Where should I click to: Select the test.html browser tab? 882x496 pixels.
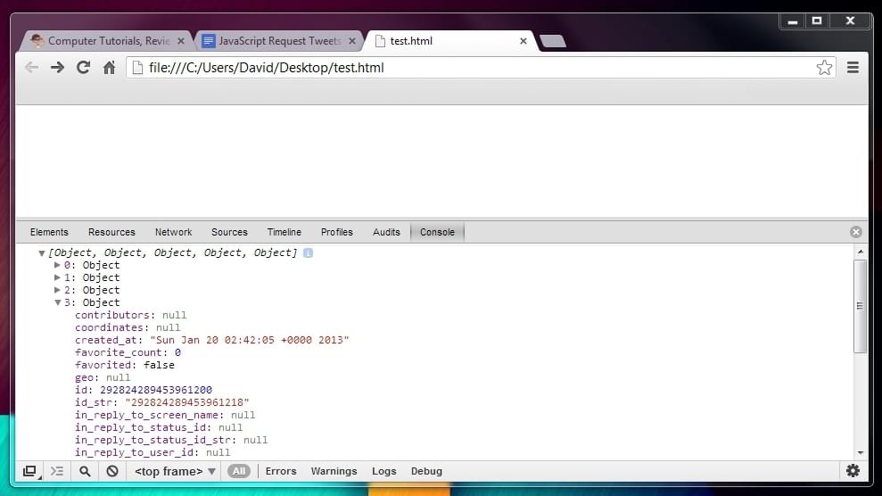tap(450, 41)
